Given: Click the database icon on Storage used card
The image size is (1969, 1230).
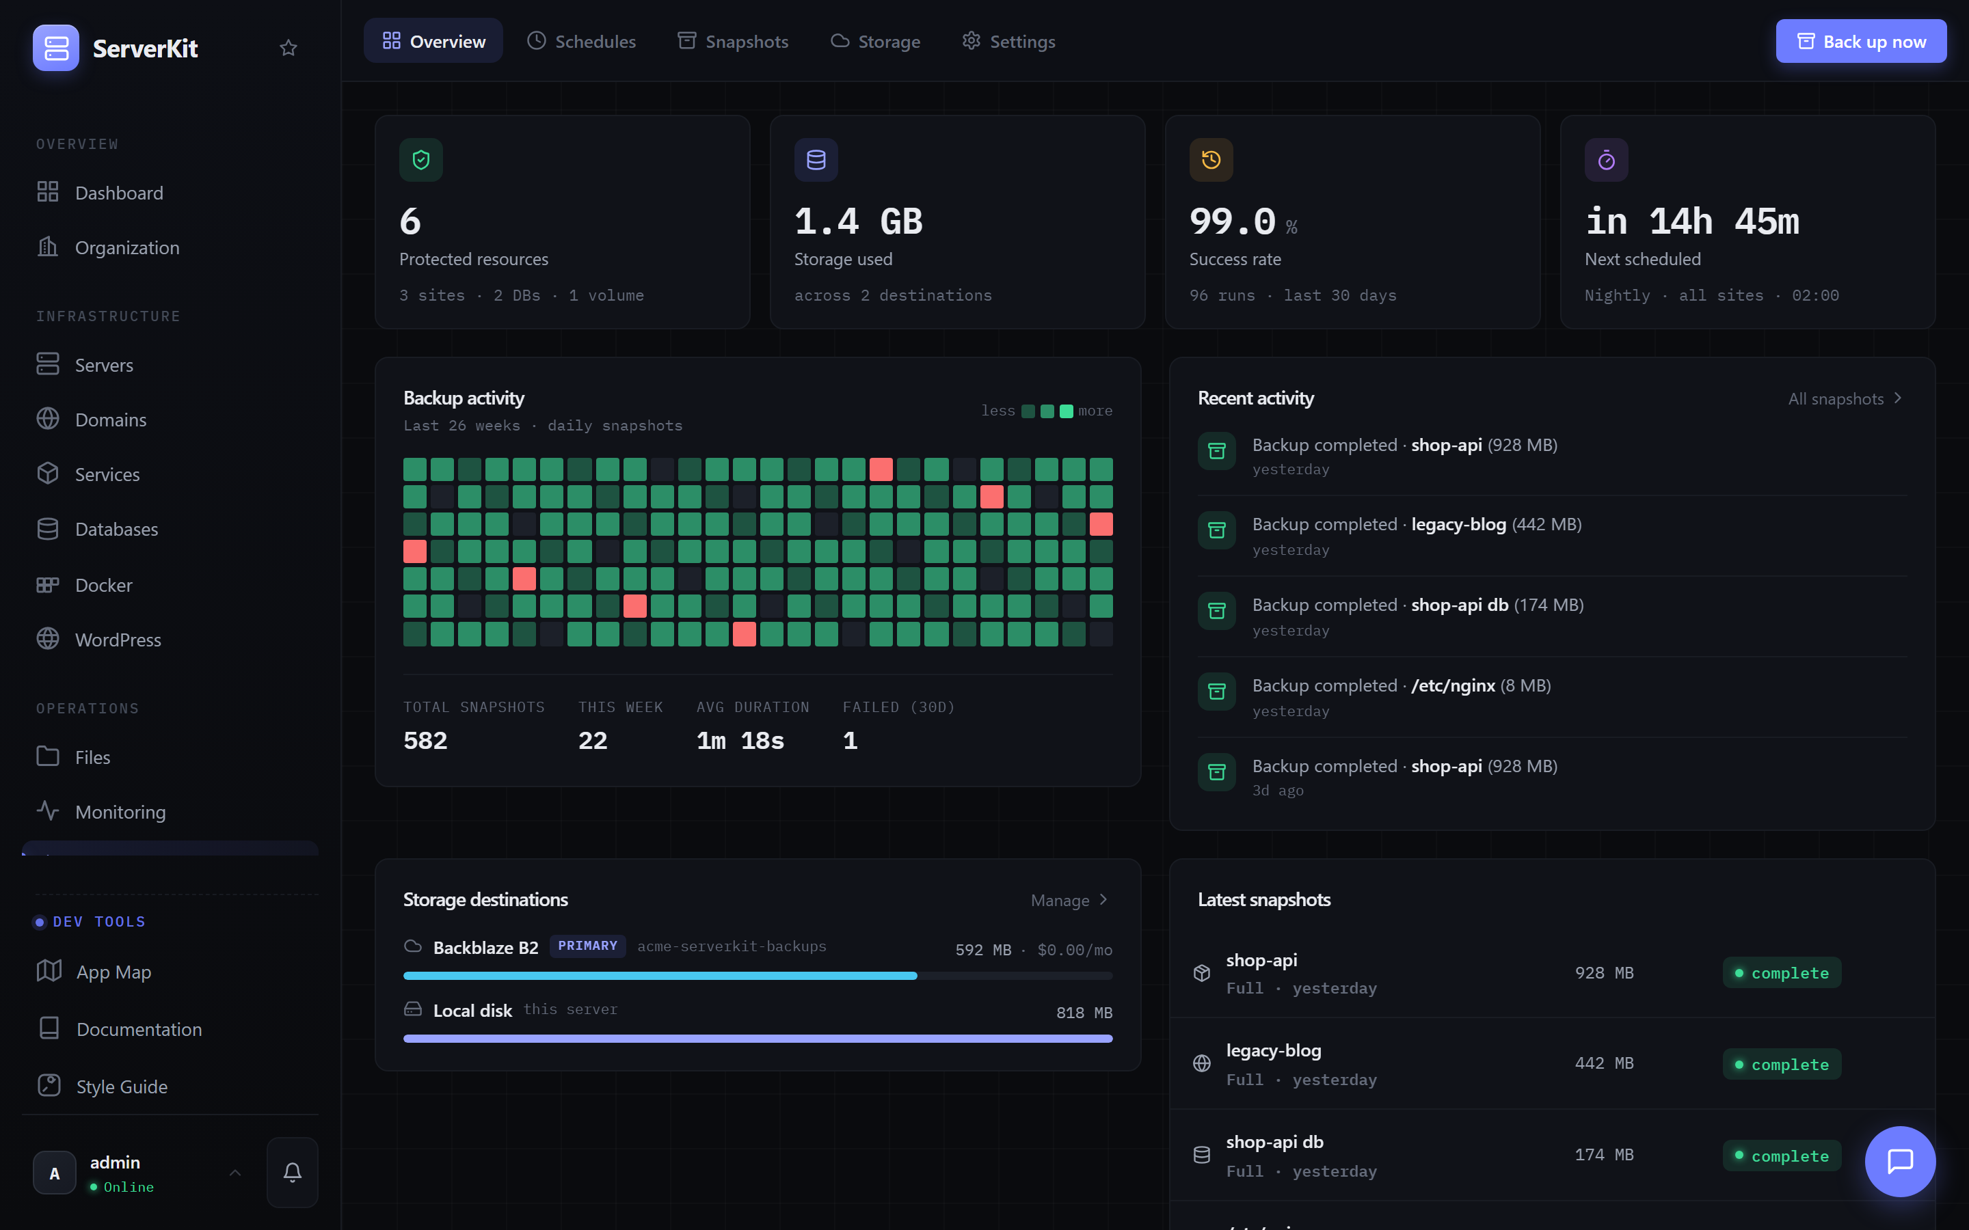Looking at the screenshot, I should pyautogui.click(x=816, y=159).
